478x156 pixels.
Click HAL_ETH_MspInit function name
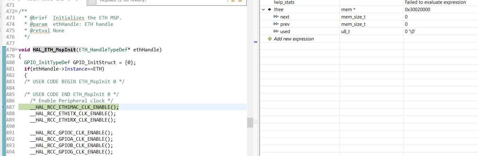tap(54, 50)
